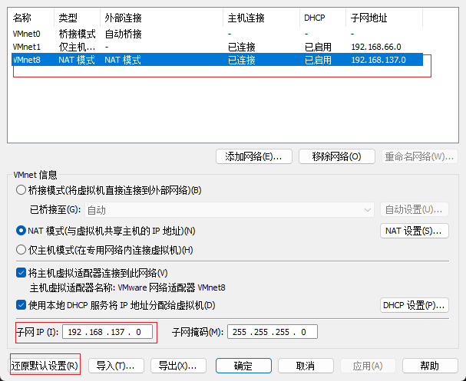This screenshot has height=381, width=466.
Task: Click 桥接模式 type cell of VMnet0
Action: point(77,34)
